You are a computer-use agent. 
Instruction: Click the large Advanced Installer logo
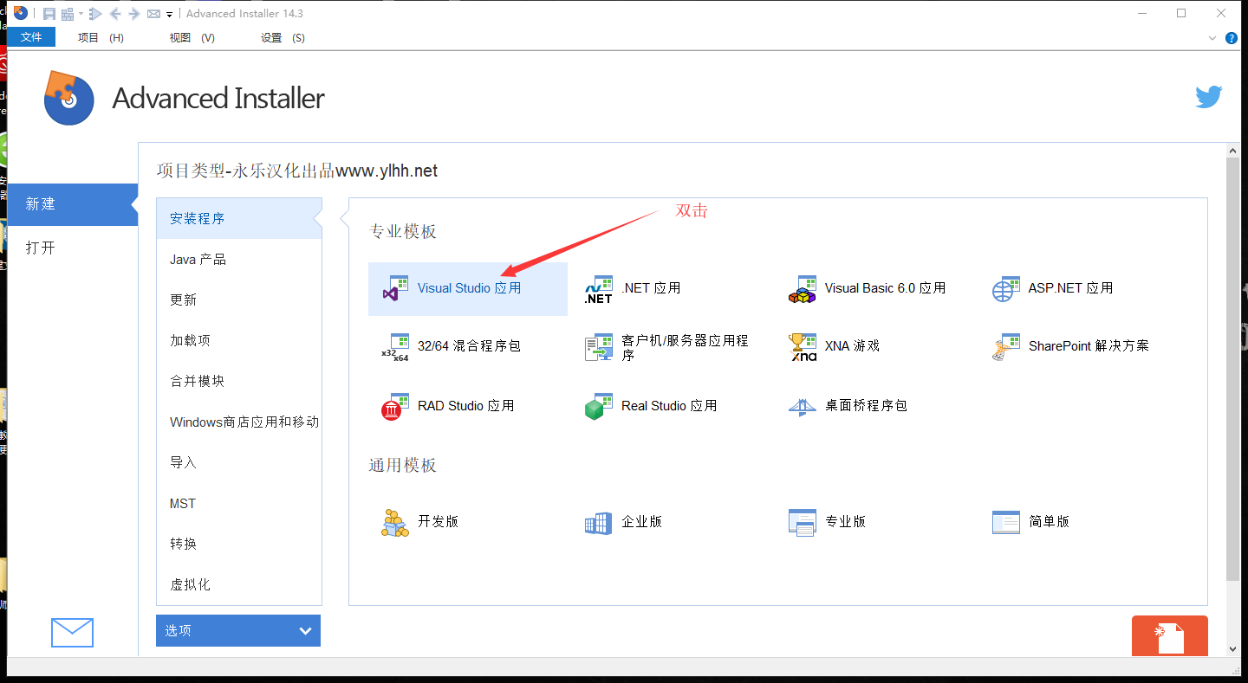(x=68, y=98)
